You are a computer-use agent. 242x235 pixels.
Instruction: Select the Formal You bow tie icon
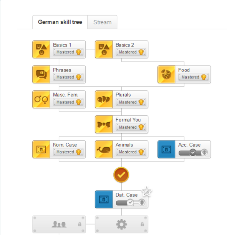tap(104, 124)
